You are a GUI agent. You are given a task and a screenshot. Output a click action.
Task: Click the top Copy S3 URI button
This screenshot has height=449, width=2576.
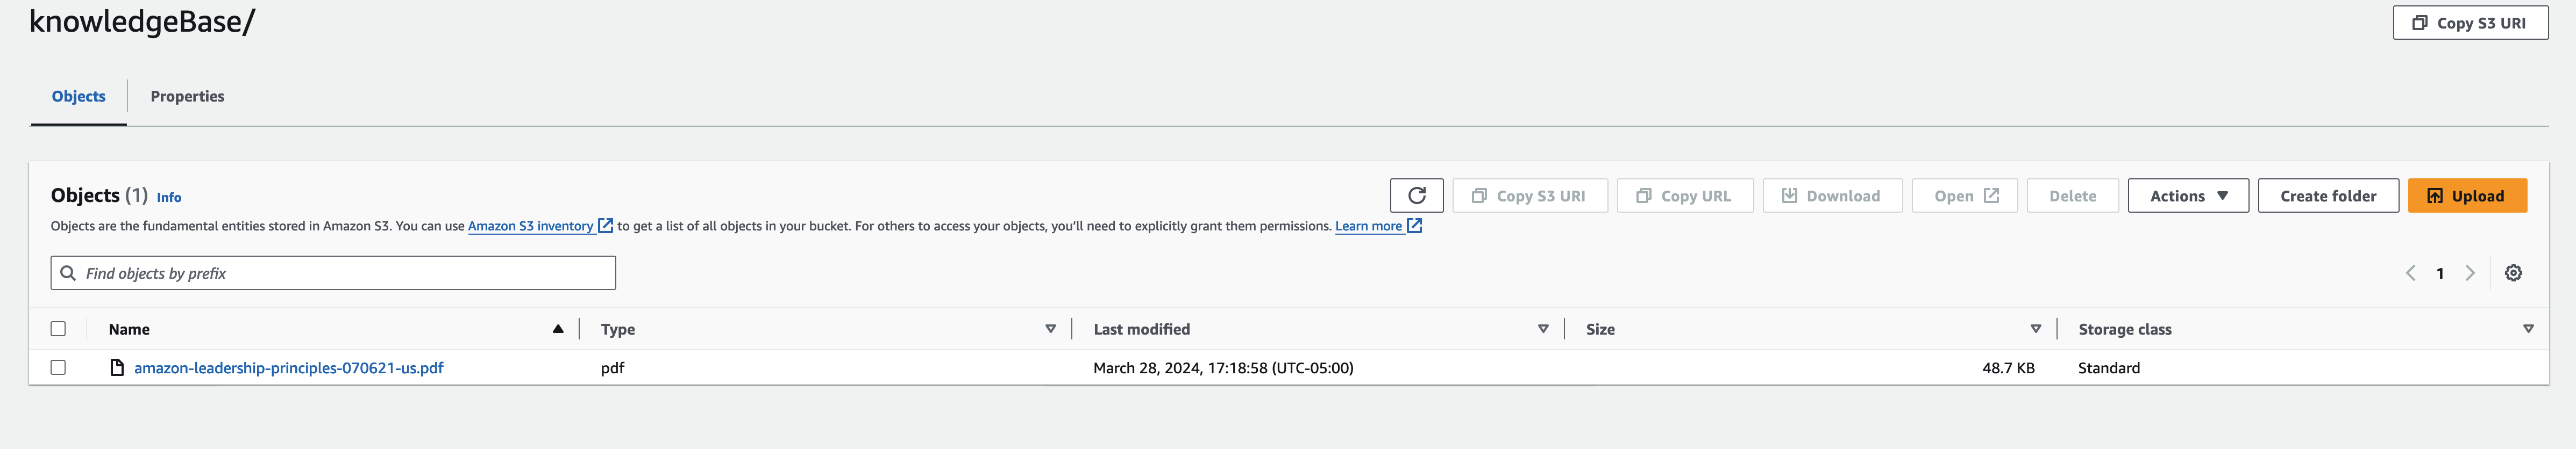tap(2469, 23)
